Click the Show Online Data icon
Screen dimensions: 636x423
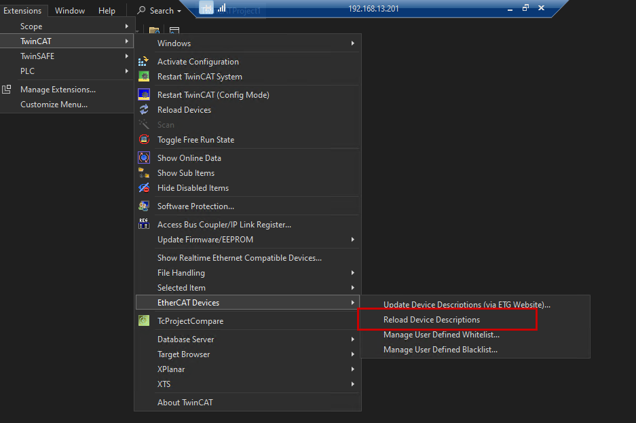tap(144, 158)
